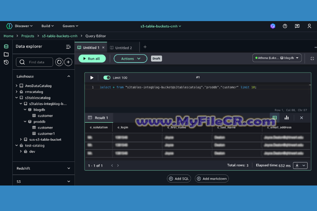Click the c_login column header
The width and height of the screenshot is (317, 211).
(123, 127)
